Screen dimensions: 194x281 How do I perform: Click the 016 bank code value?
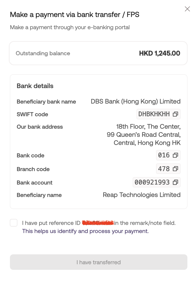(164, 155)
